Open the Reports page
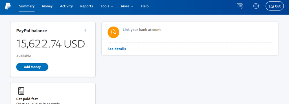The image size is (289, 104). (87, 6)
